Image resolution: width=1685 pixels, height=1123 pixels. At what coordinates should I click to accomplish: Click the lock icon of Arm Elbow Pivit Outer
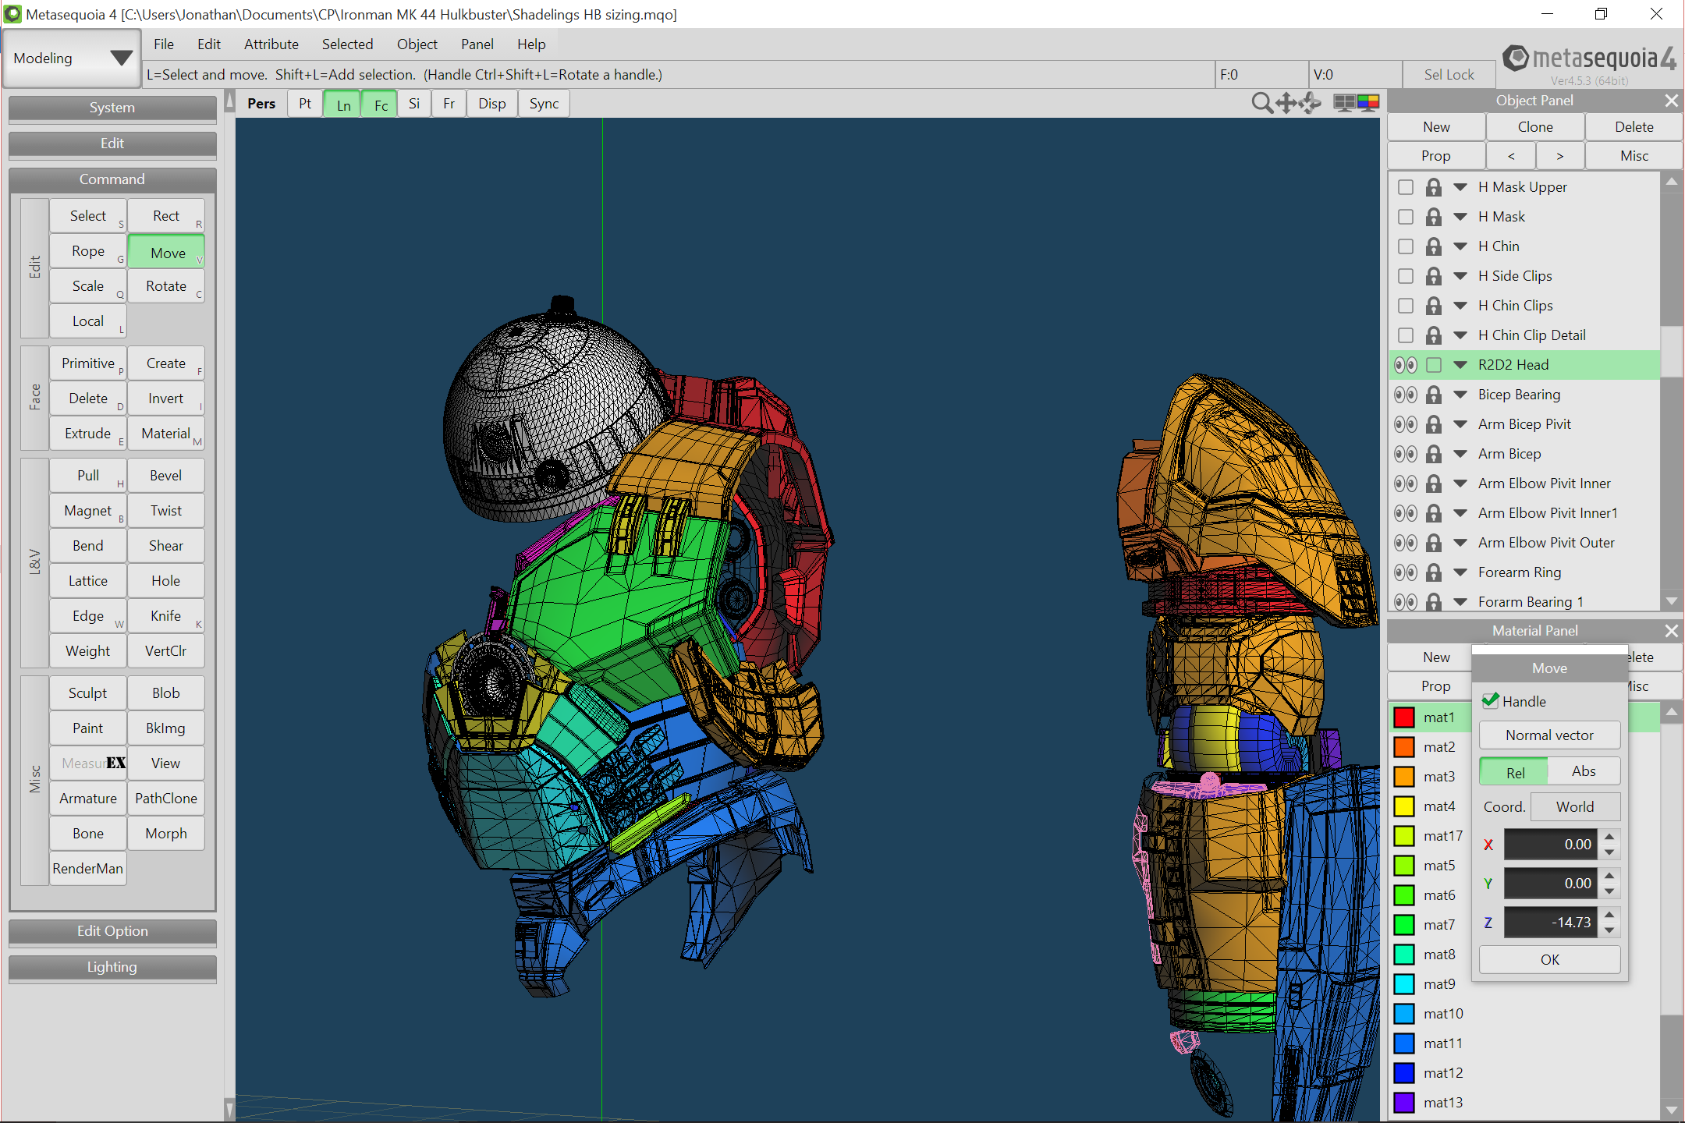coord(1434,543)
